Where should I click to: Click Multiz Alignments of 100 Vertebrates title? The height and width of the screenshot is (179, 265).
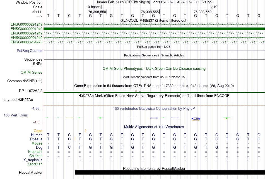tap(154, 127)
